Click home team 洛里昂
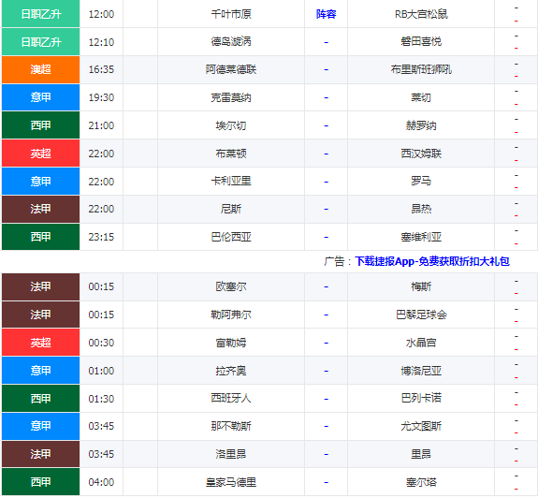The height and width of the screenshot is (498, 538). pyautogui.click(x=231, y=454)
